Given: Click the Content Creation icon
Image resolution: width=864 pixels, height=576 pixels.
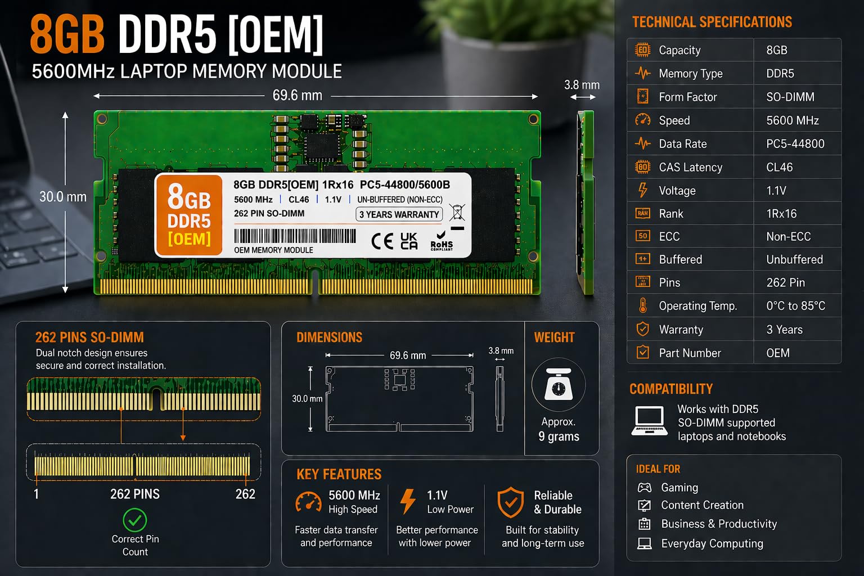Looking at the screenshot, I should (644, 505).
